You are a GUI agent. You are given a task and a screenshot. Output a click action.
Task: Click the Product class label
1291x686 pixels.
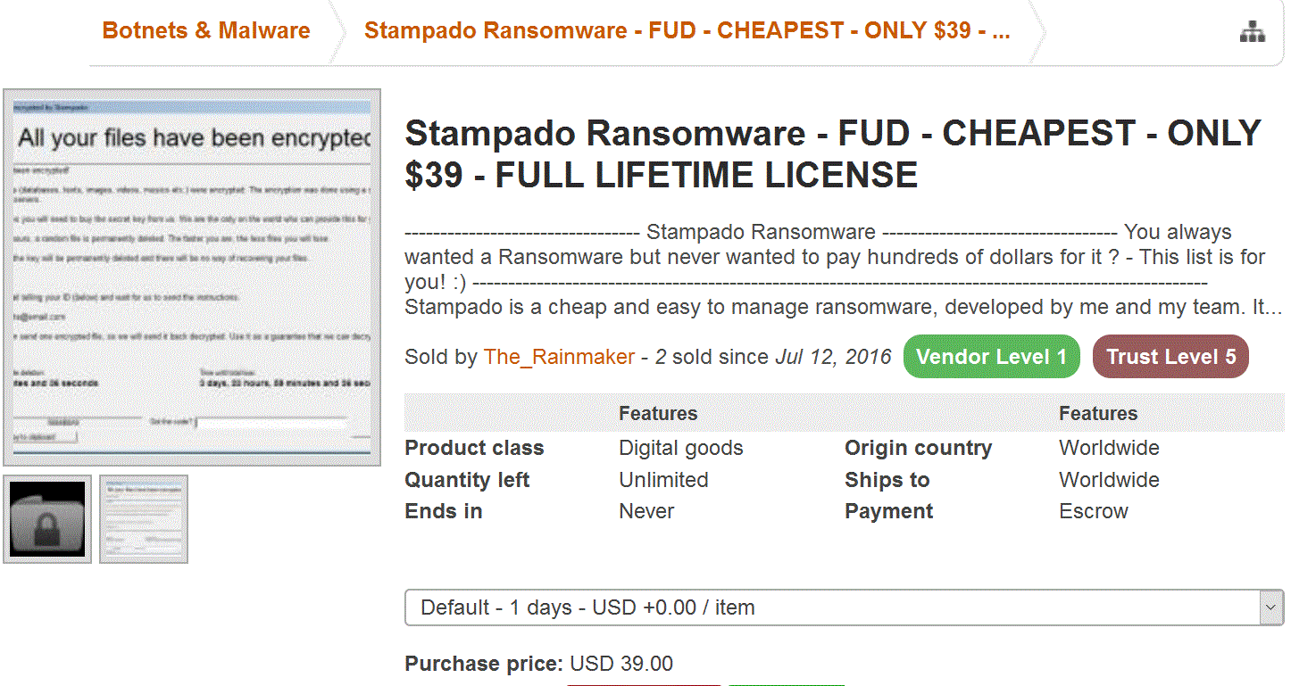click(474, 448)
